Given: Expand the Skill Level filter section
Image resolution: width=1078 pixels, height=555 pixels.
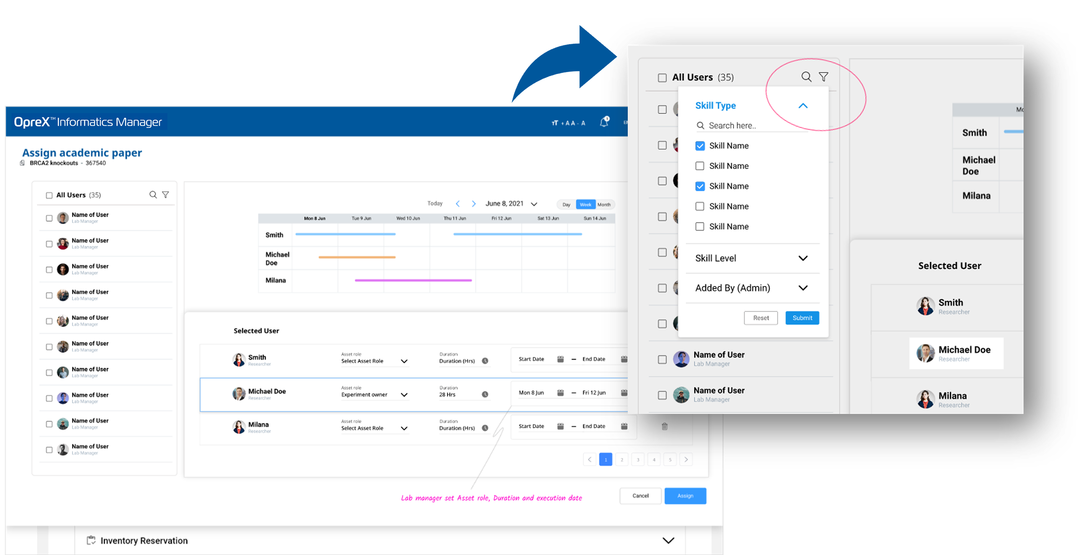Looking at the screenshot, I should point(803,258).
